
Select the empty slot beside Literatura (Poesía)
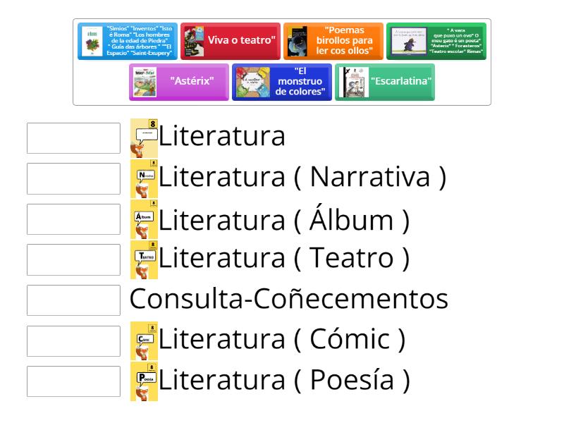point(74,381)
